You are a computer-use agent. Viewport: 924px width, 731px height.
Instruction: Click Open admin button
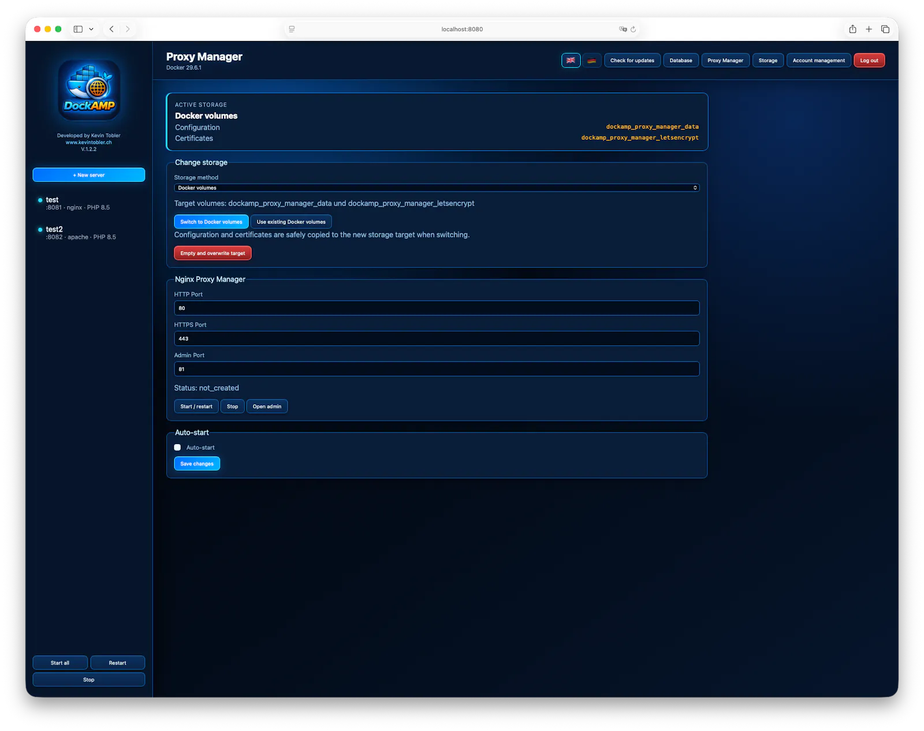(x=267, y=406)
